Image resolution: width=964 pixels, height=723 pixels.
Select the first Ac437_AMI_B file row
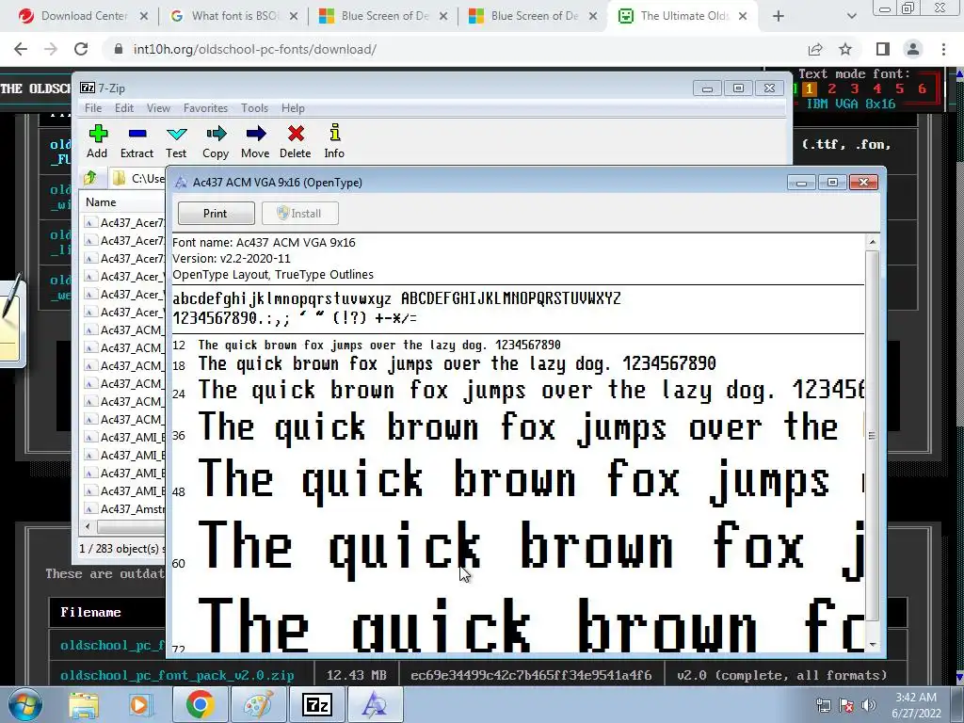pyautogui.click(x=124, y=438)
